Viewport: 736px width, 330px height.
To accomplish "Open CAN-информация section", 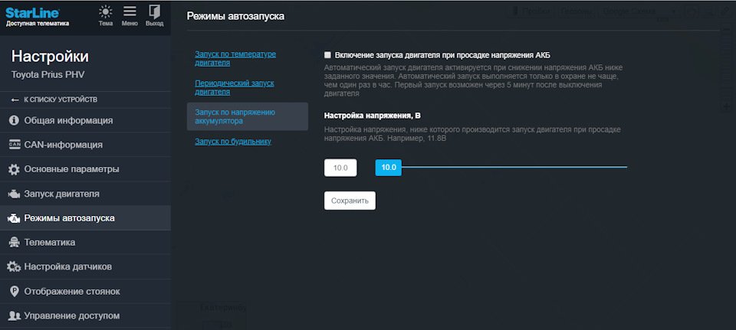I will click(85, 145).
